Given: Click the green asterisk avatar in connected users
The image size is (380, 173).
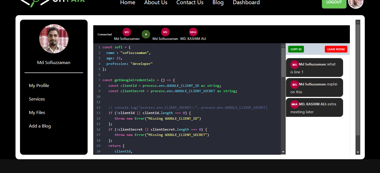Looking at the screenshot, I should pos(146,35).
